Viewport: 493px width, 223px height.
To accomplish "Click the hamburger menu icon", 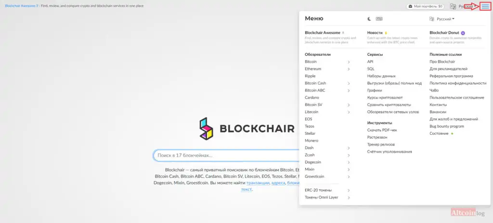I will (485, 6).
